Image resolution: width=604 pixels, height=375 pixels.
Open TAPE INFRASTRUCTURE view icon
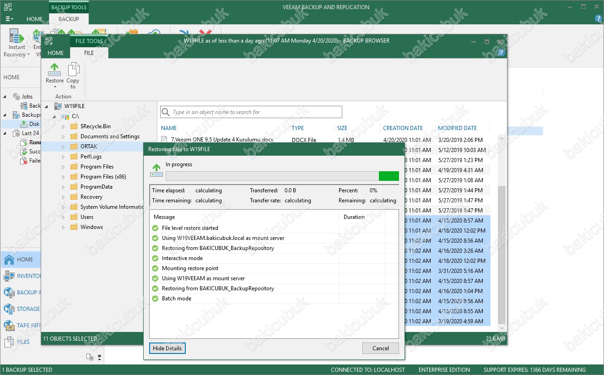(x=9, y=326)
